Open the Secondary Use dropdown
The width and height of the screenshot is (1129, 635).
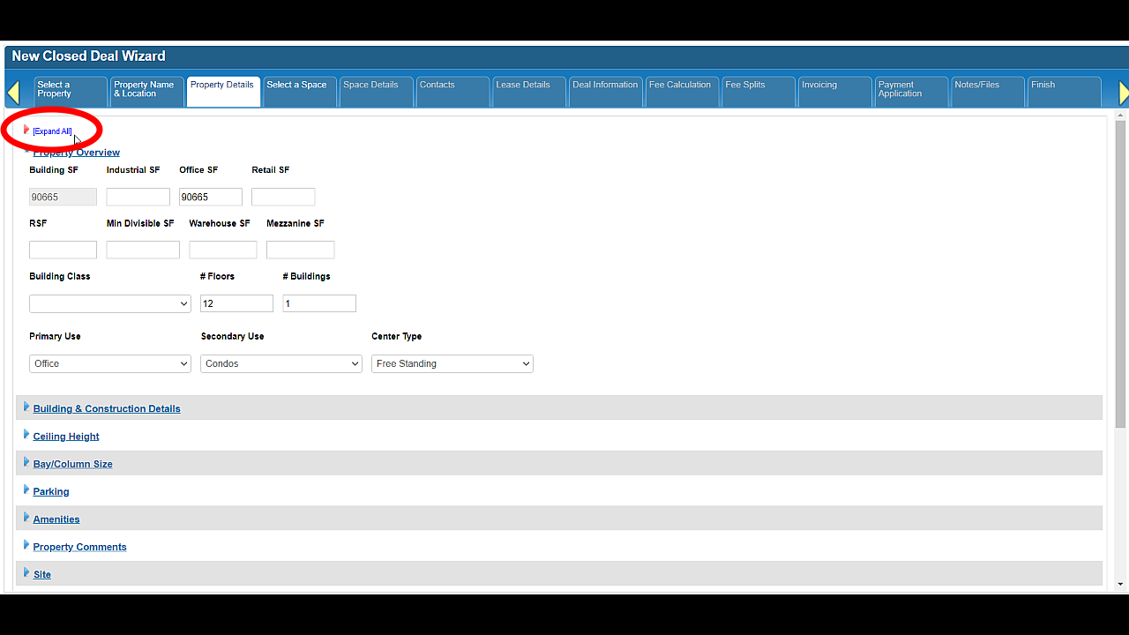[280, 363]
